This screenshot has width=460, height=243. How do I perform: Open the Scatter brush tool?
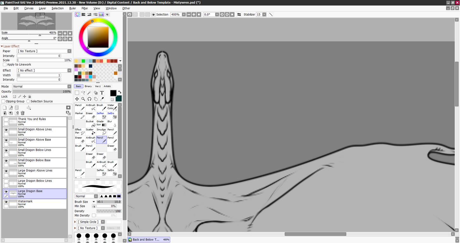pos(91,131)
